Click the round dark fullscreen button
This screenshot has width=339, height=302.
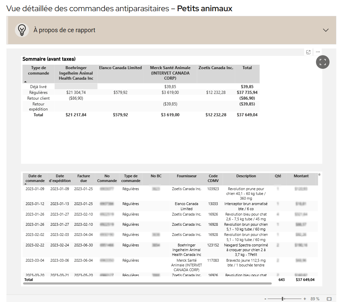point(322,62)
